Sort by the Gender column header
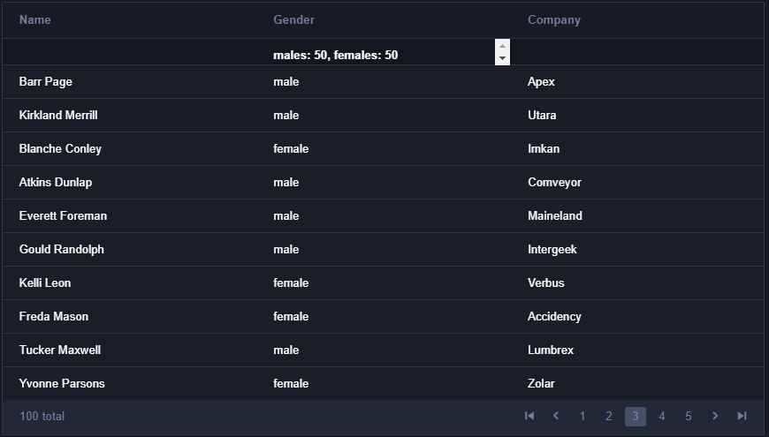769x437 pixels. (293, 20)
